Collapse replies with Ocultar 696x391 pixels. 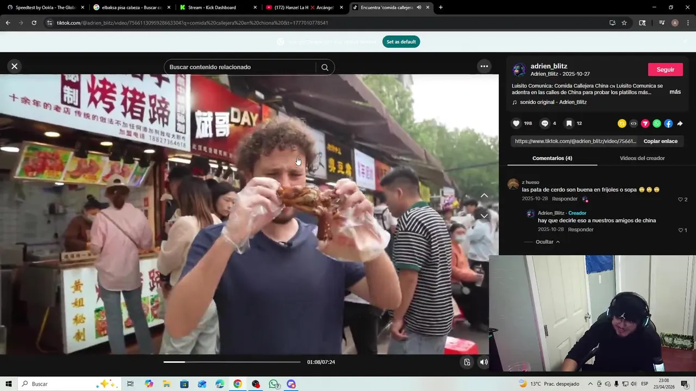(x=548, y=242)
